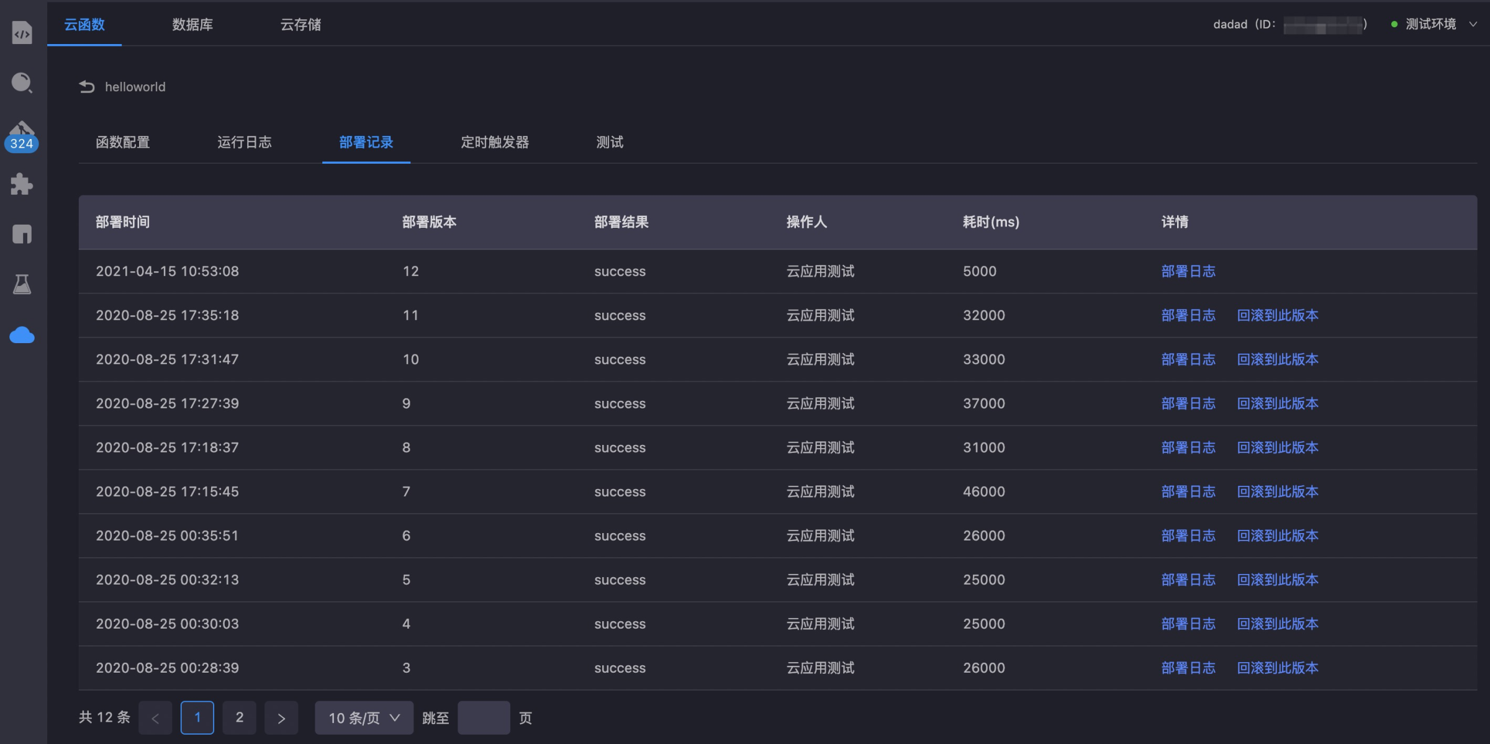View 部署日志 for version 6
1490x744 pixels.
(x=1188, y=536)
